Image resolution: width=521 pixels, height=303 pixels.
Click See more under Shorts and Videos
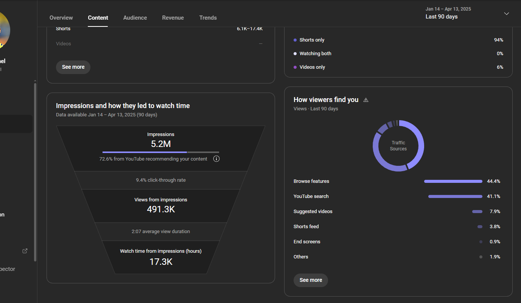pos(73,67)
